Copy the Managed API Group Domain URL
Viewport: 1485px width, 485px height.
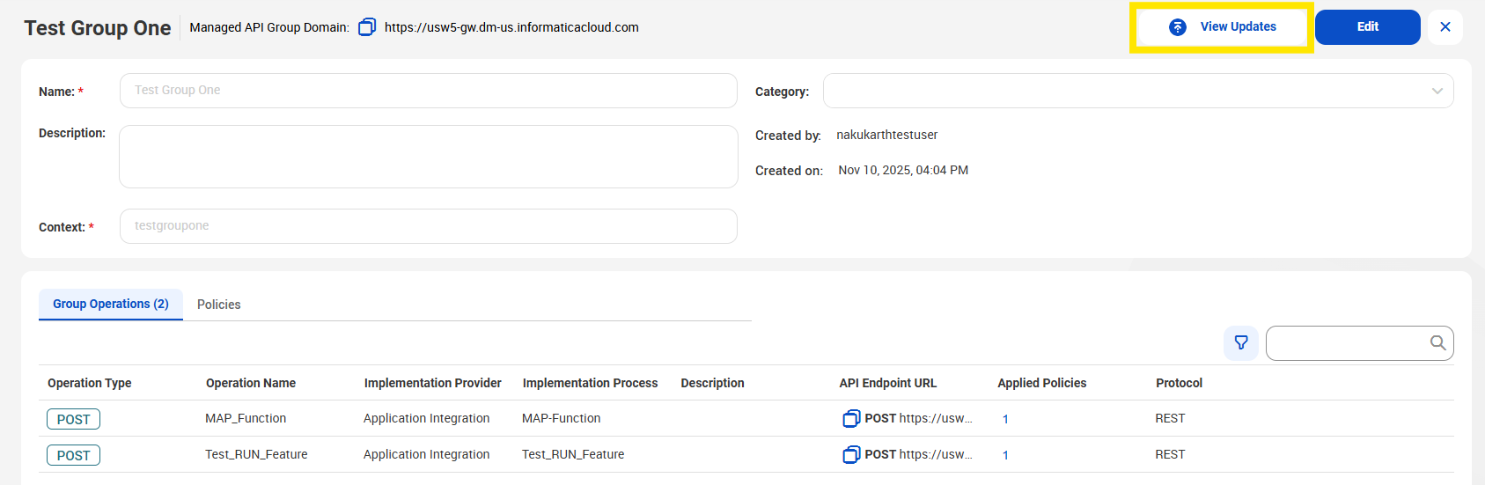click(x=367, y=27)
